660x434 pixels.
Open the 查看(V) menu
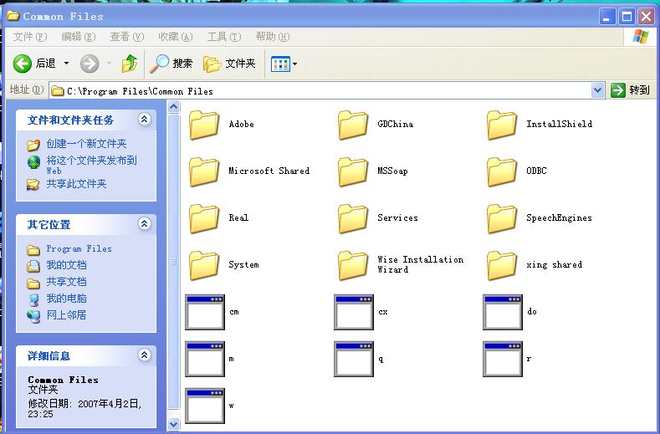tap(126, 37)
